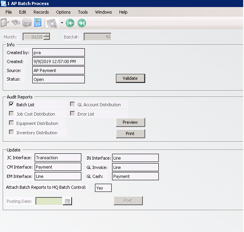The height and width of the screenshot is (232, 244).
Task: Go to first record green arrow
Action: 70,23
